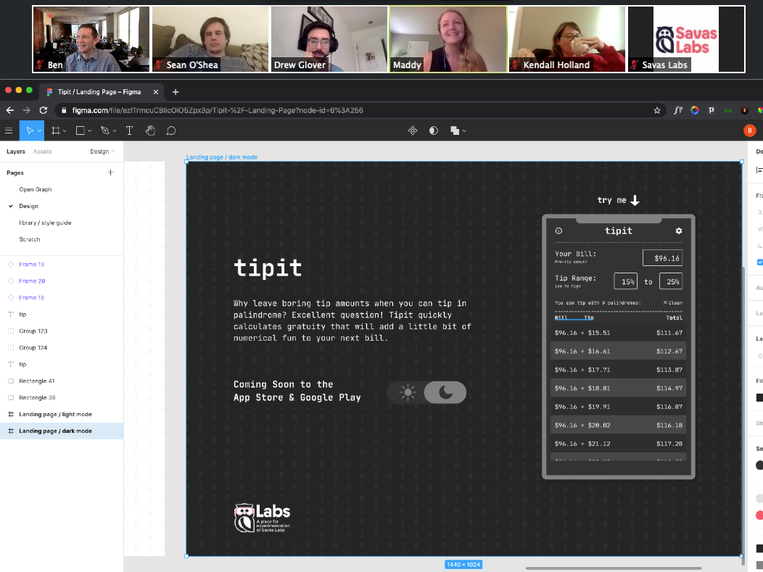Expand the boolean operations dropdown arrow
Image resolution: width=763 pixels, height=572 pixels.
(464, 131)
